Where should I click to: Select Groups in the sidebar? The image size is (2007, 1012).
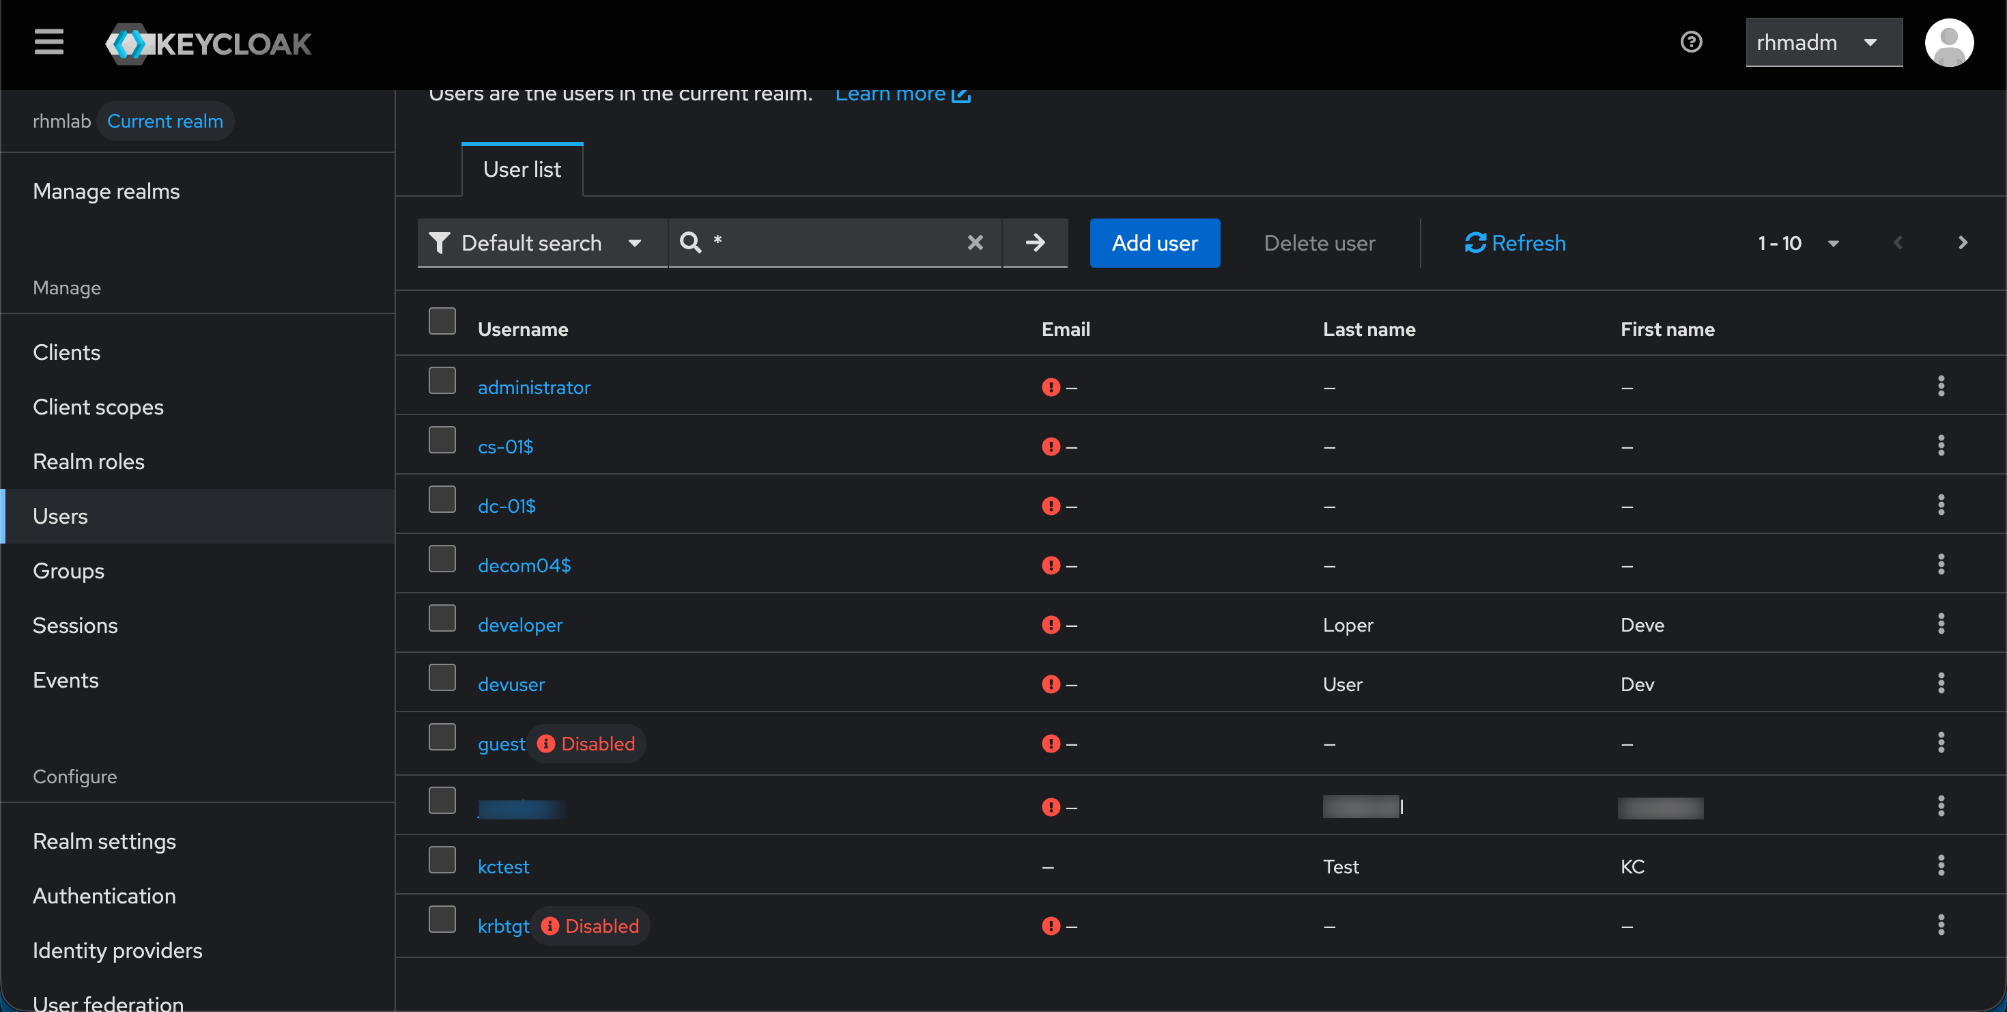(68, 570)
